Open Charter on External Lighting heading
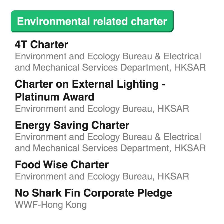 click(90, 84)
